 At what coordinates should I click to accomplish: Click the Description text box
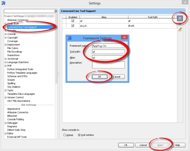click(108, 65)
